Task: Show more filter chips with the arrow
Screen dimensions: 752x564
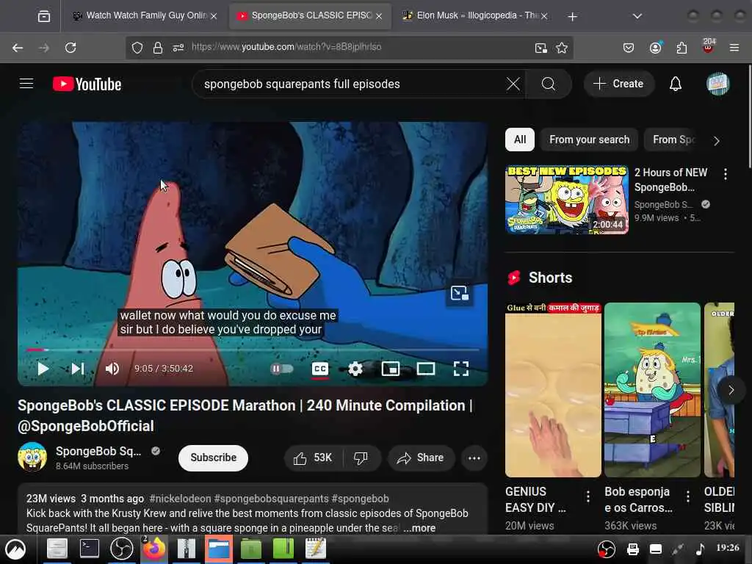Action: click(x=716, y=141)
